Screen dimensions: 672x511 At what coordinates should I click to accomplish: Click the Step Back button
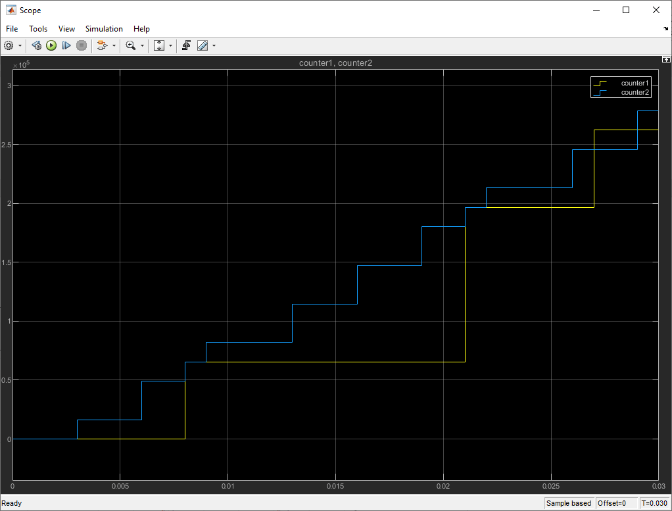(36, 45)
